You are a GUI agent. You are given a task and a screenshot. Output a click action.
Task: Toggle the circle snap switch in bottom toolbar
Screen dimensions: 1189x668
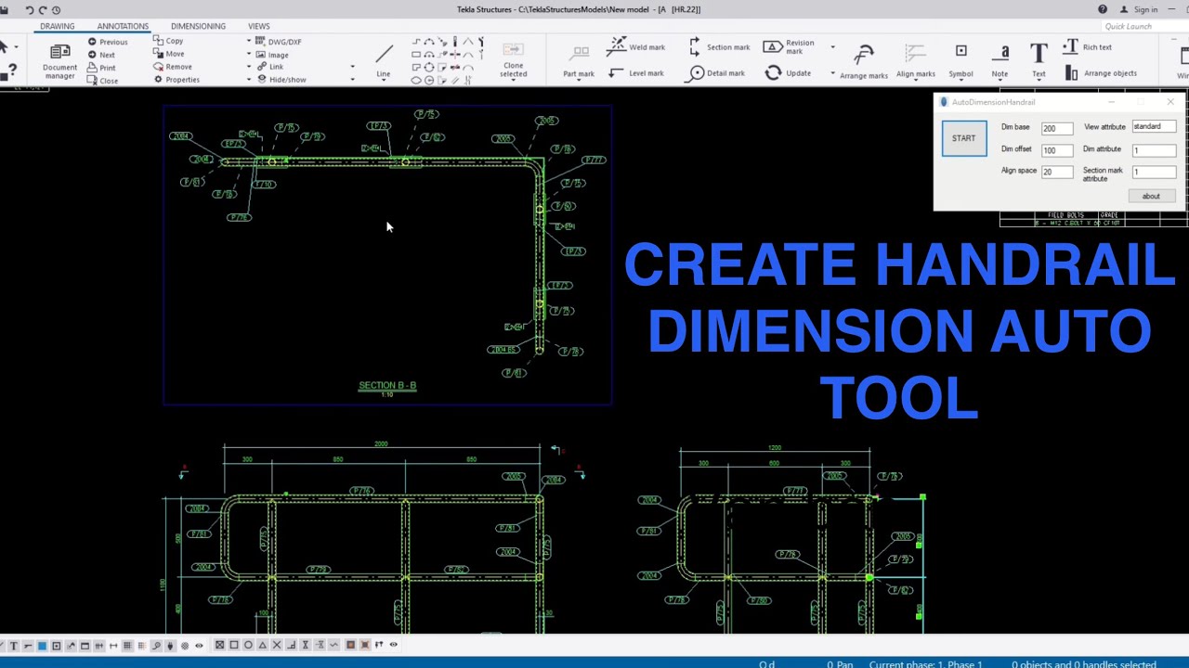248,645
